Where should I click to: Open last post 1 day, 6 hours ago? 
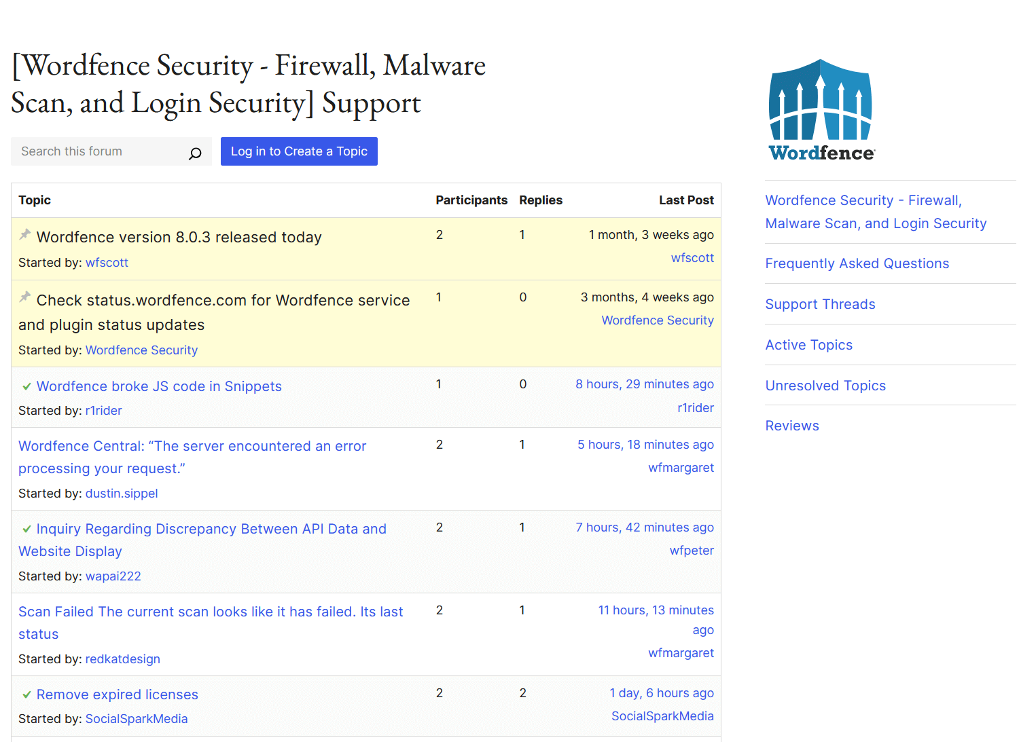pyautogui.click(x=662, y=693)
